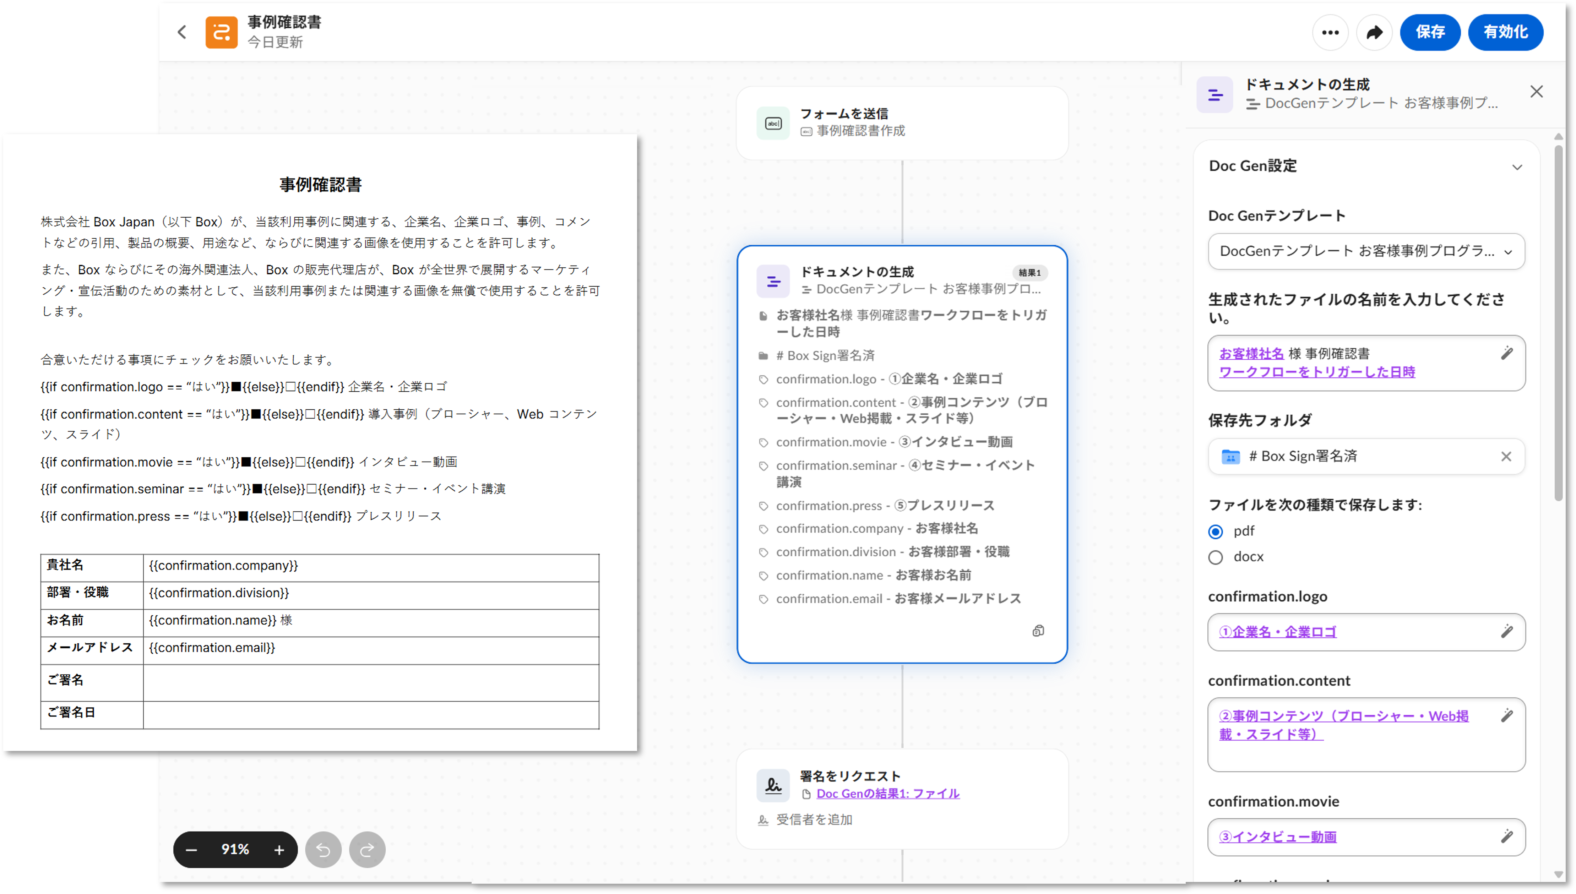Image resolution: width=1576 pixels, height=894 pixels.
Task: Remove the # Box Sign署名済 folder selection
Action: [1505, 456]
